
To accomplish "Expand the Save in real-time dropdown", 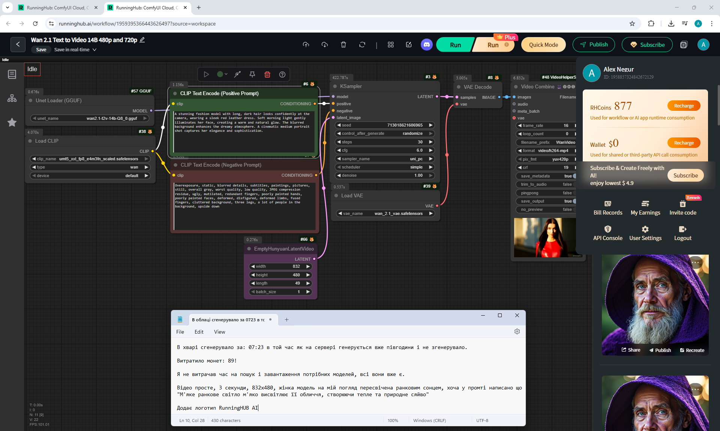I will point(94,50).
